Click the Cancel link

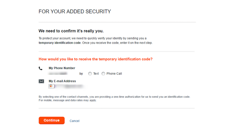[74, 121]
